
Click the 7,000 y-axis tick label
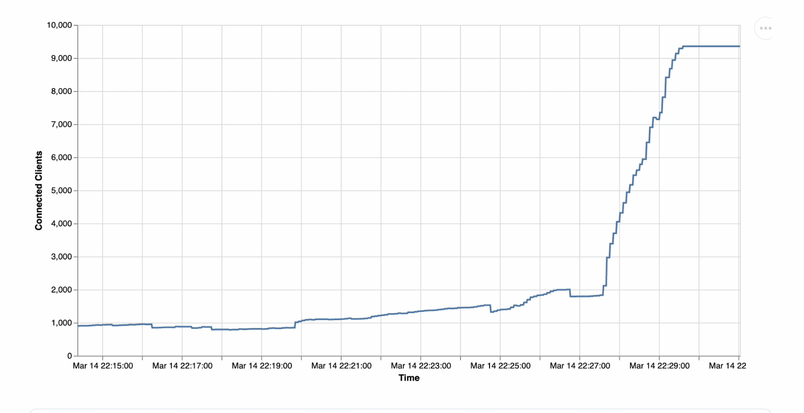tap(61, 125)
